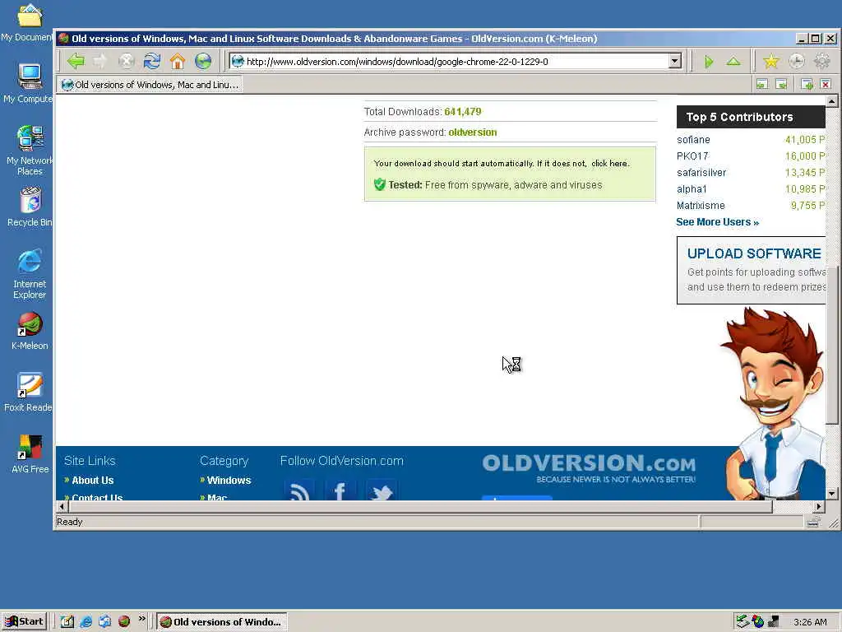Click the UPLOAD SOFTWARE heading
Screen dimensions: 842x632
tap(754, 253)
